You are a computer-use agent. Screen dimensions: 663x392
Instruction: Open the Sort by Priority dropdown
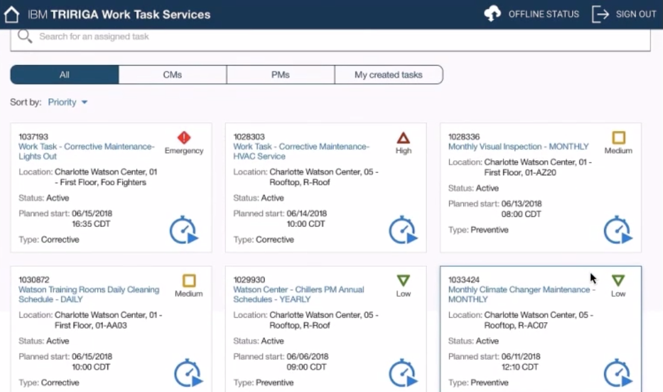pos(68,102)
